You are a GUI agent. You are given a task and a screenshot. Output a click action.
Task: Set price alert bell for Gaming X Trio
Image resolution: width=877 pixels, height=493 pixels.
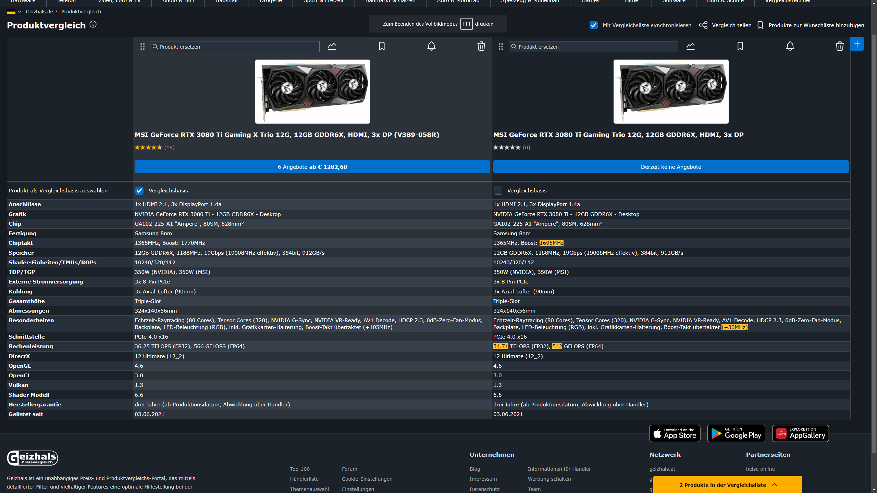click(x=431, y=46)
